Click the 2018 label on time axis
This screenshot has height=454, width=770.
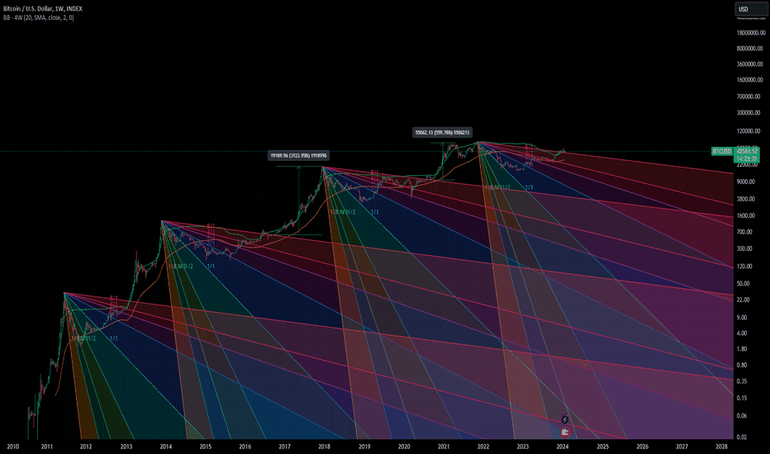324,447
